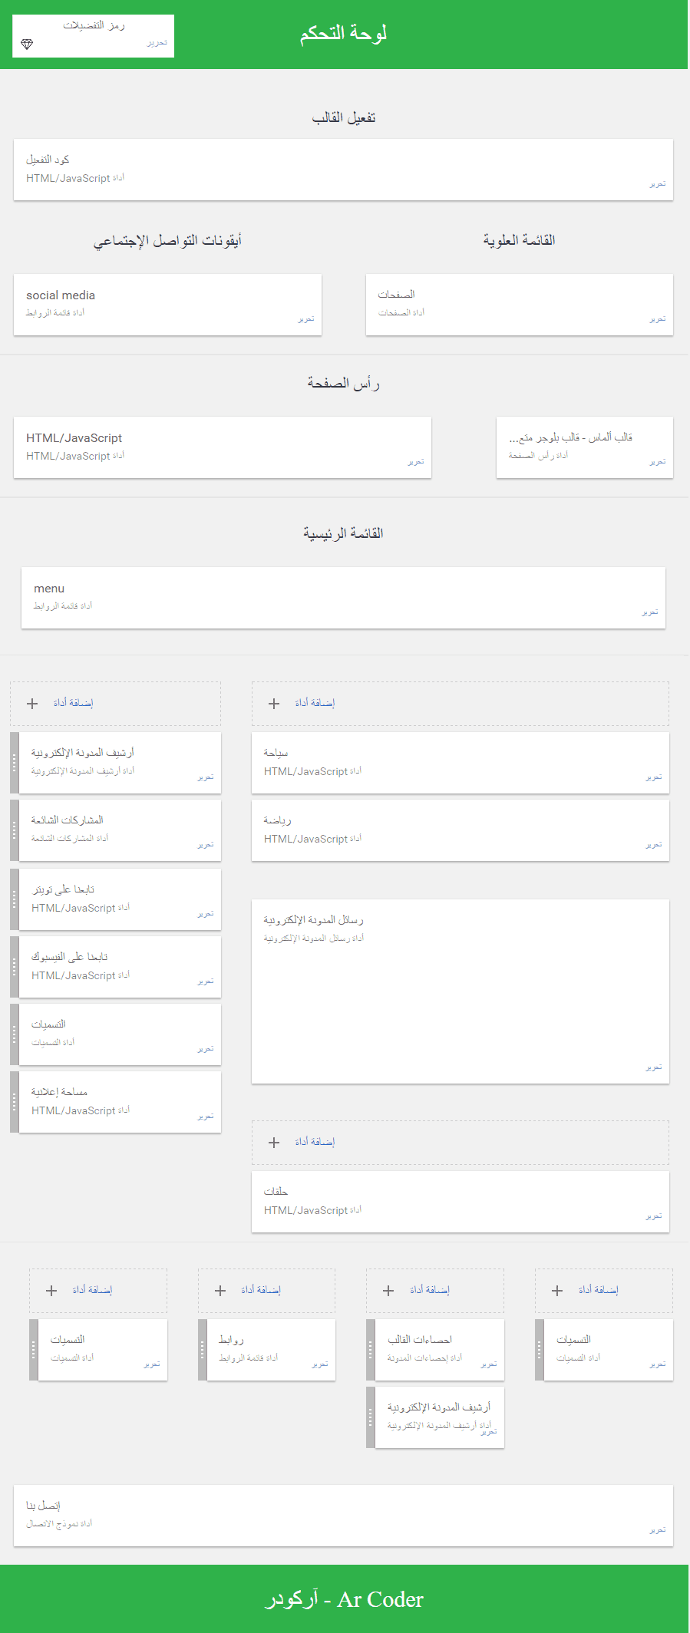The image size is (690, 1633).
Task: Click the plus icon above the حلقات gadget
Action: point(274,1142)
